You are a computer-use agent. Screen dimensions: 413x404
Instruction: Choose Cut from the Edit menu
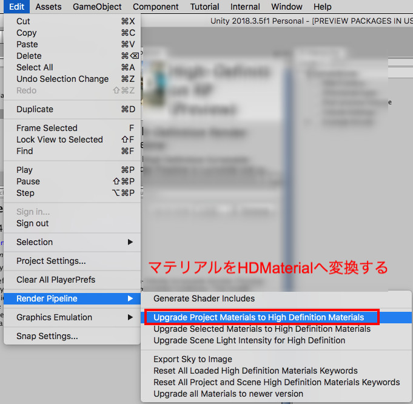(72, 21)
